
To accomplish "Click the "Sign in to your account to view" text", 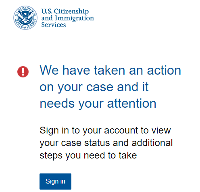I will click(105, 131).
